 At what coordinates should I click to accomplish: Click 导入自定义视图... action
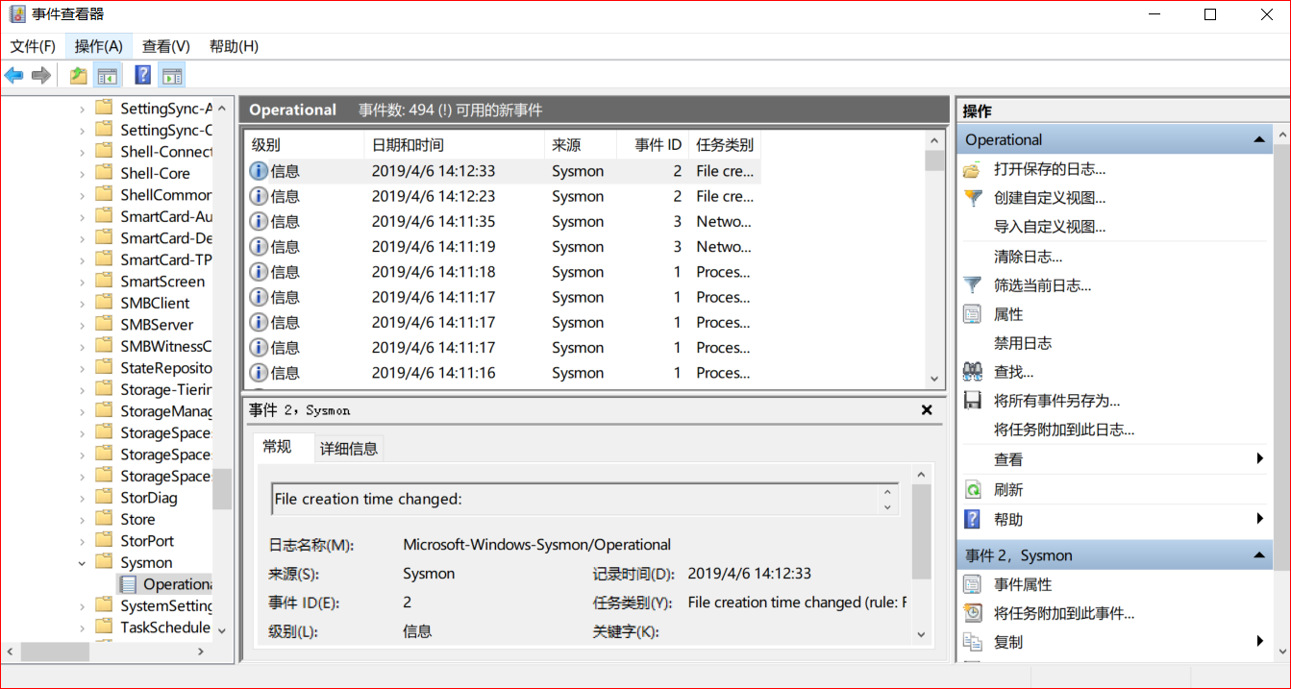click(x=1050, y=227)
